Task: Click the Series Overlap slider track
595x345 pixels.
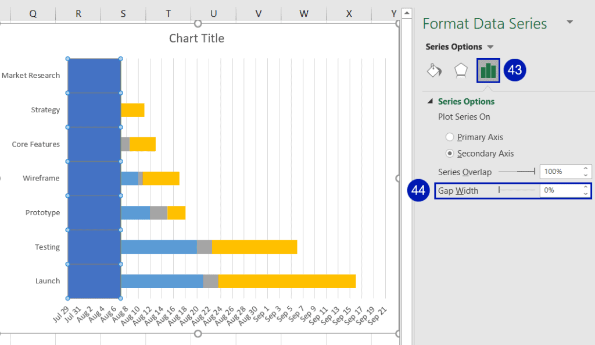Action: click(516, 172)
